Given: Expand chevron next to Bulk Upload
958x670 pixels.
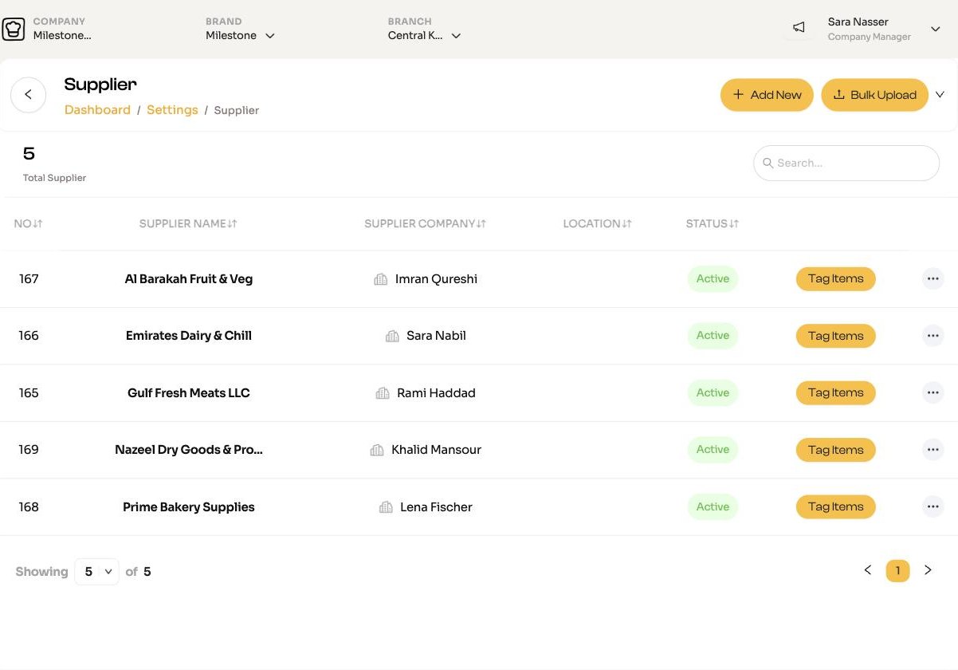Looking at the screenshot, I should point(940,95).
